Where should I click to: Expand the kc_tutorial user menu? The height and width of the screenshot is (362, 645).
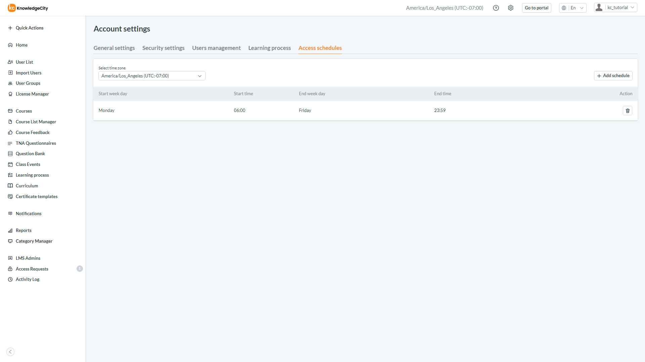615,8
